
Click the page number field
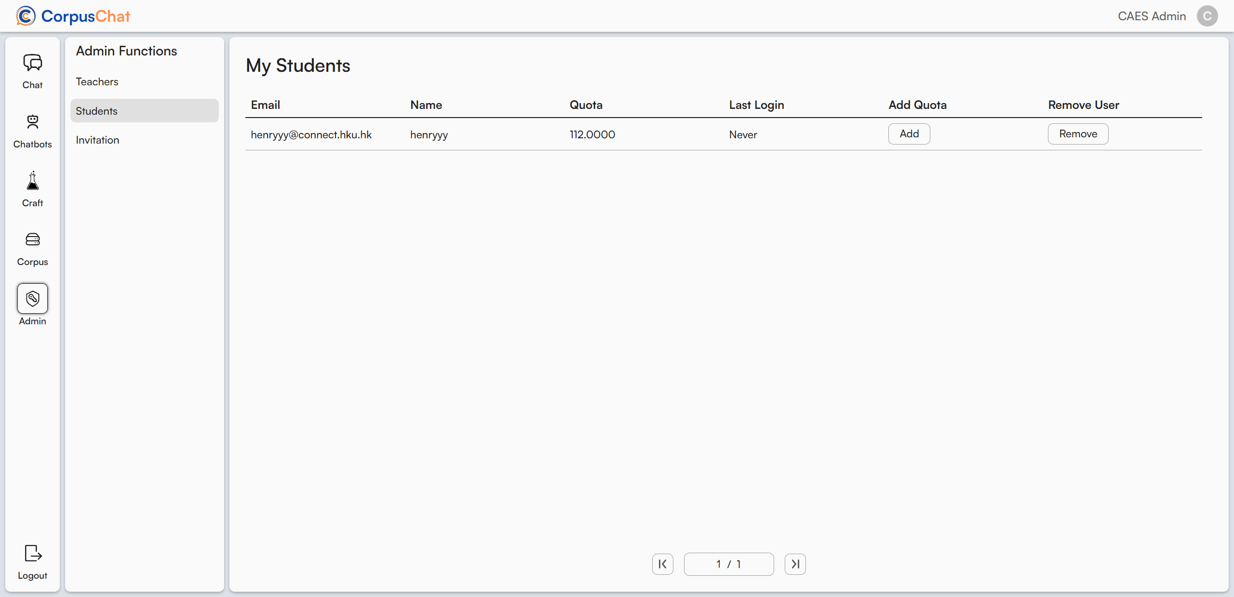728,564
